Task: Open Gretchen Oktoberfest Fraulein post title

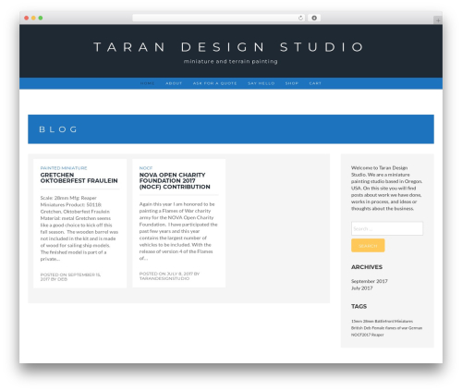Action: tap(79, 177)
